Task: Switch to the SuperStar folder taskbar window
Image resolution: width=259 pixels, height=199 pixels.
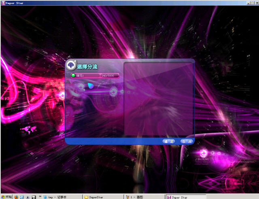Action: (104, 197)
